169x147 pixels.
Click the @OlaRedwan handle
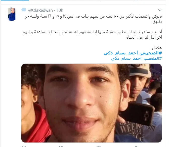40,11
